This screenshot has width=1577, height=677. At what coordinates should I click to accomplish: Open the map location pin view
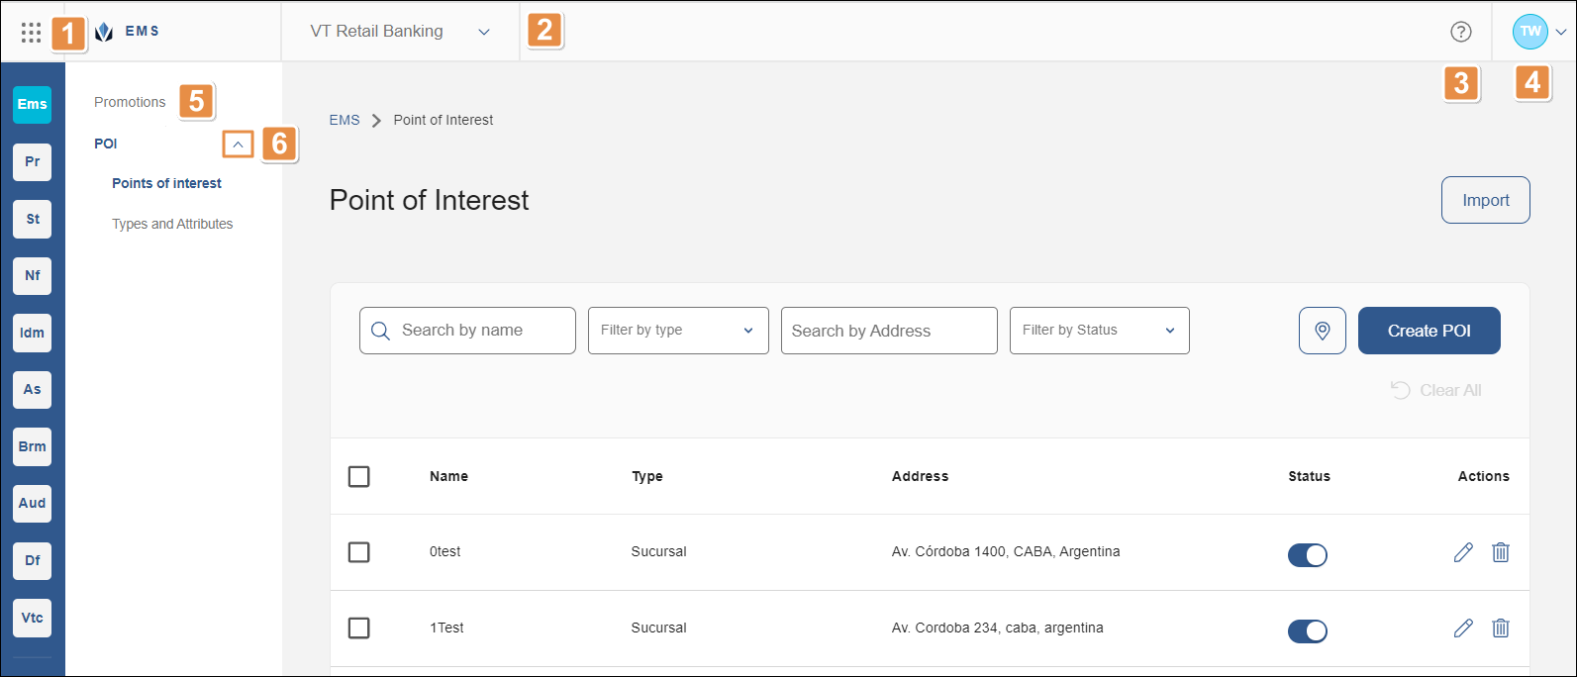1322,331
